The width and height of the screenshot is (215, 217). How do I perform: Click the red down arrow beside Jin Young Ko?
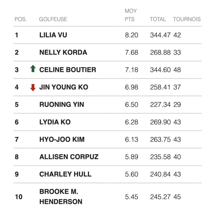tap(33, 88)
